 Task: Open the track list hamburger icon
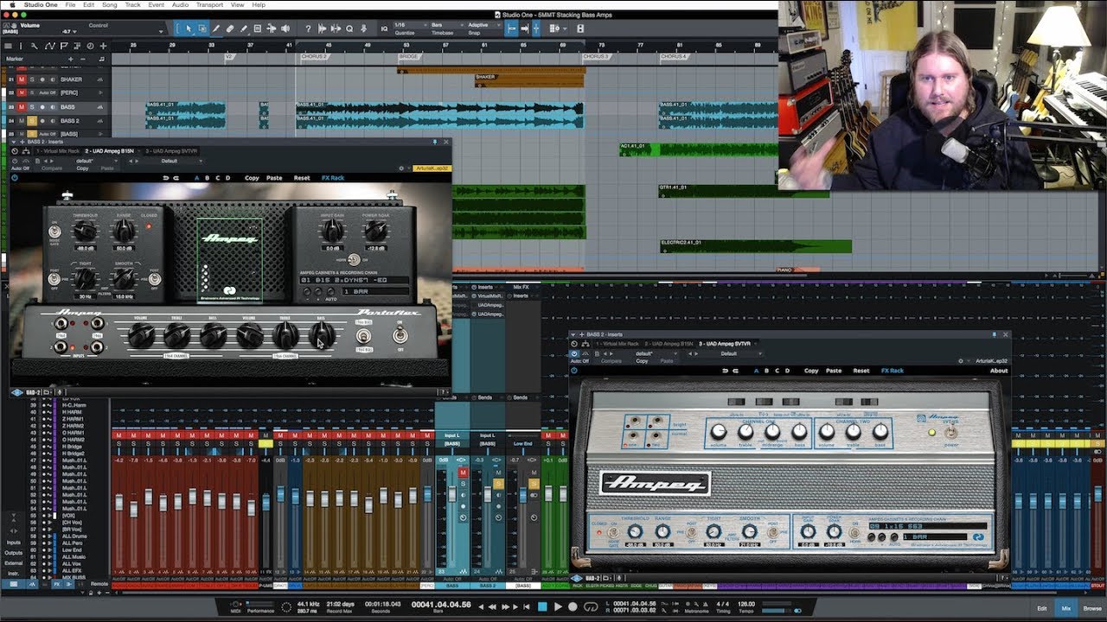pos(8,46)
